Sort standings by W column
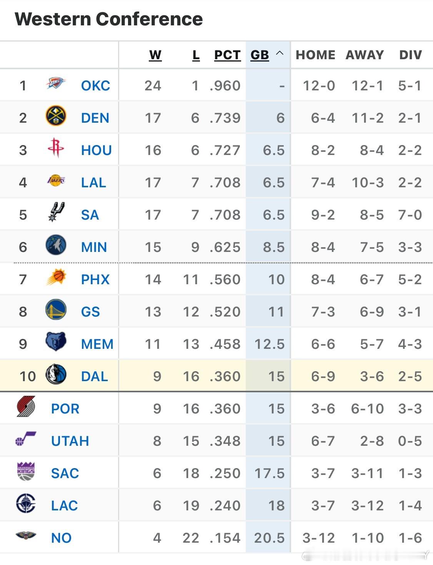The height and width of the screenshot is (565, 433). point(155,55)
